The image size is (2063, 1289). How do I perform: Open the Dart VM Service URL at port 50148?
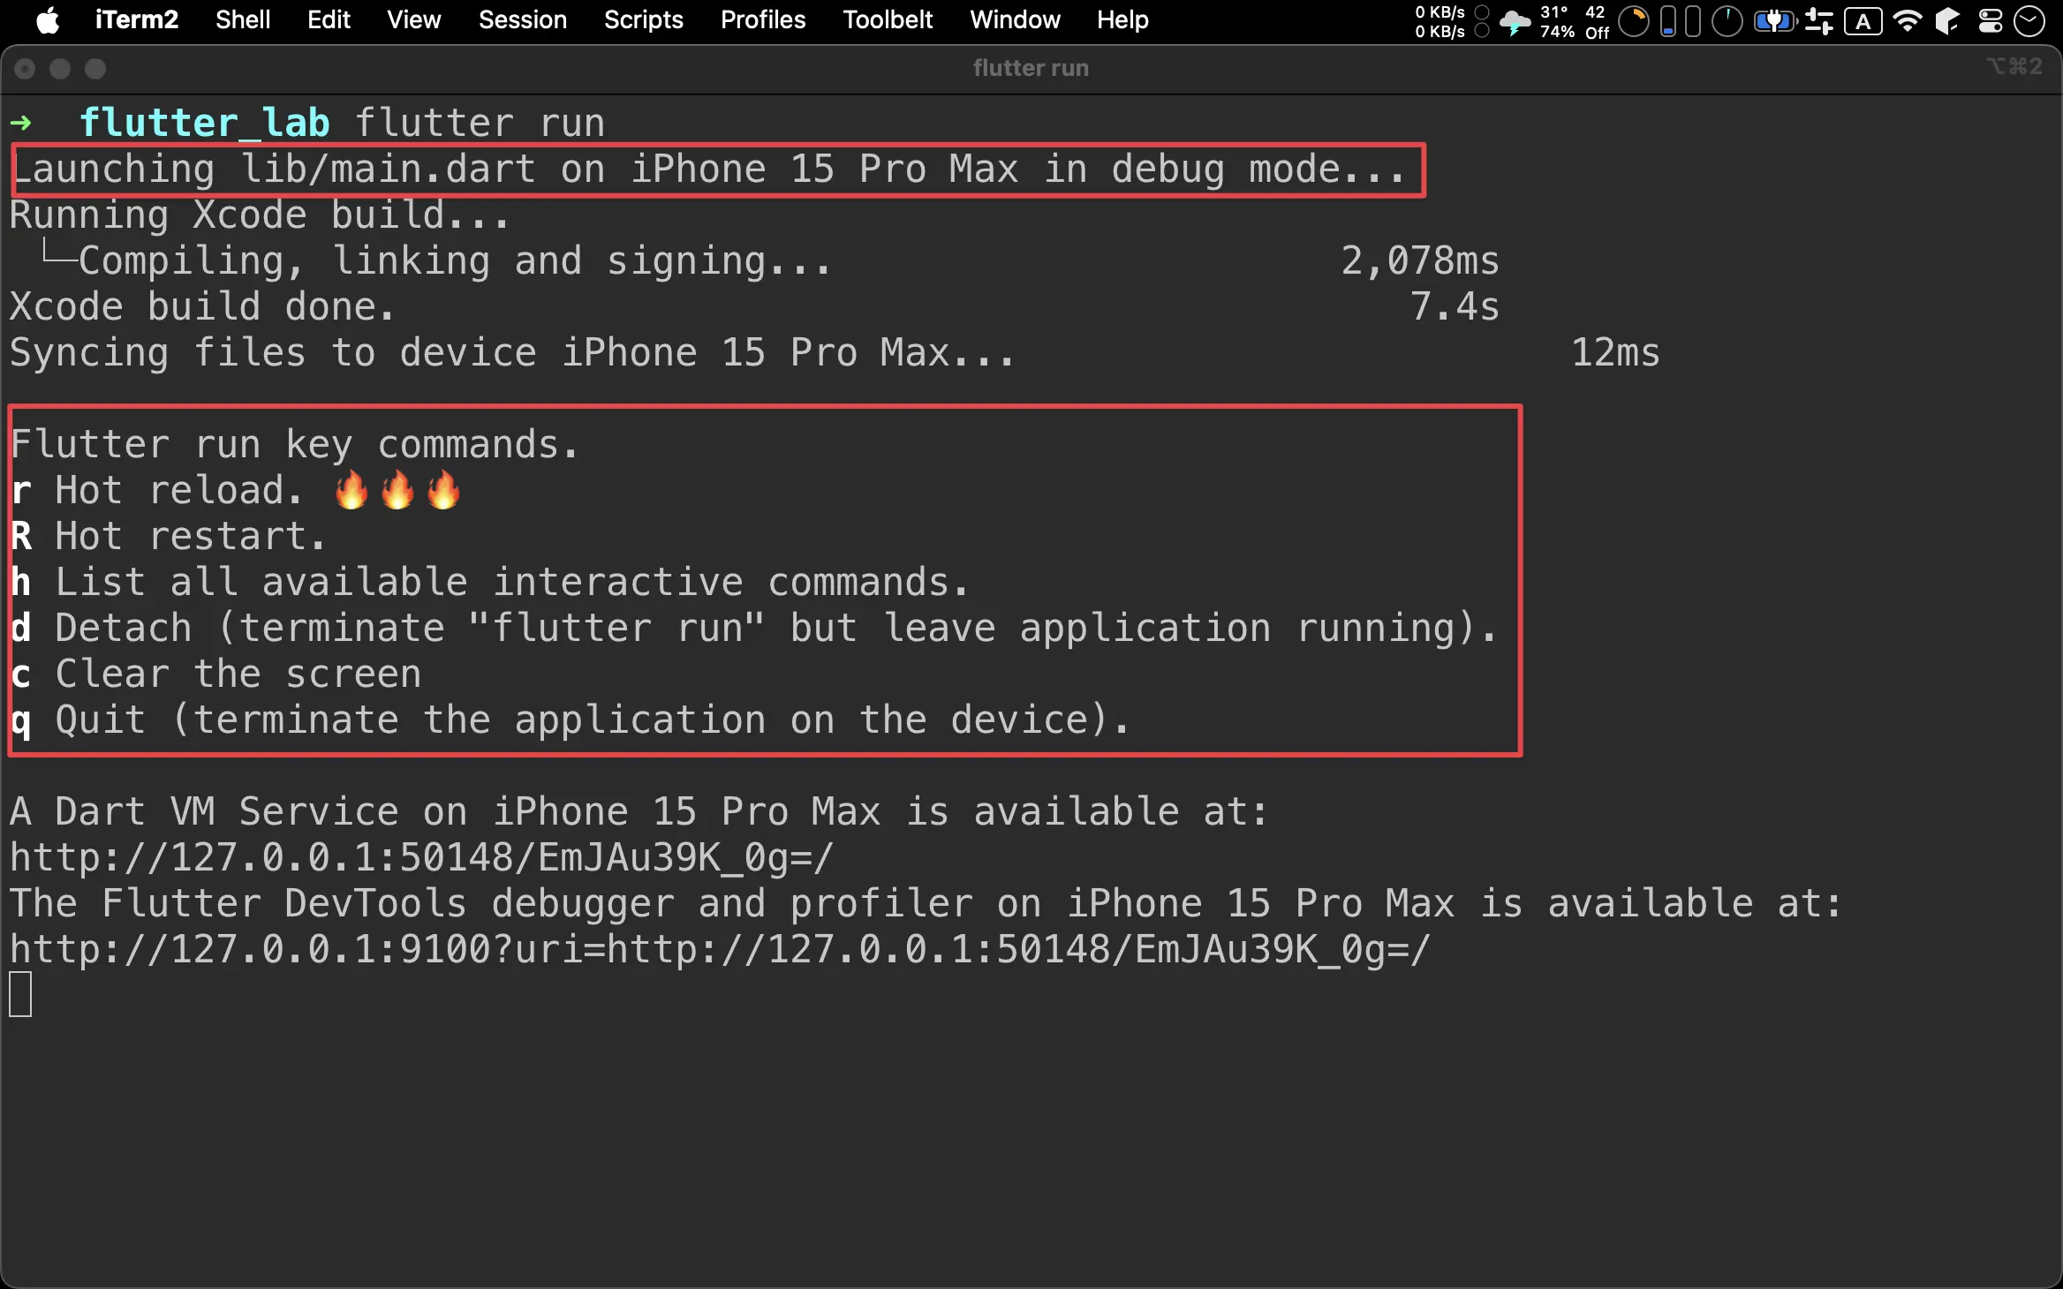(421, 857)
